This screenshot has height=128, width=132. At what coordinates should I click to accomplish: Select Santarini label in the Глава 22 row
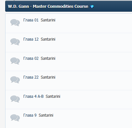(48, 77)
